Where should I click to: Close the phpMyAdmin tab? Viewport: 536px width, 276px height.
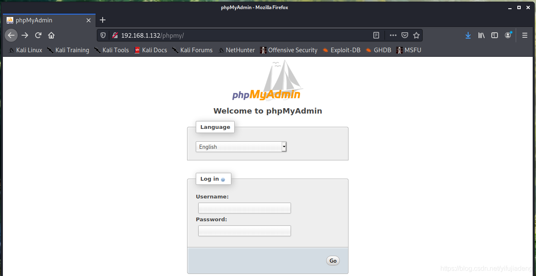[89, 20]
